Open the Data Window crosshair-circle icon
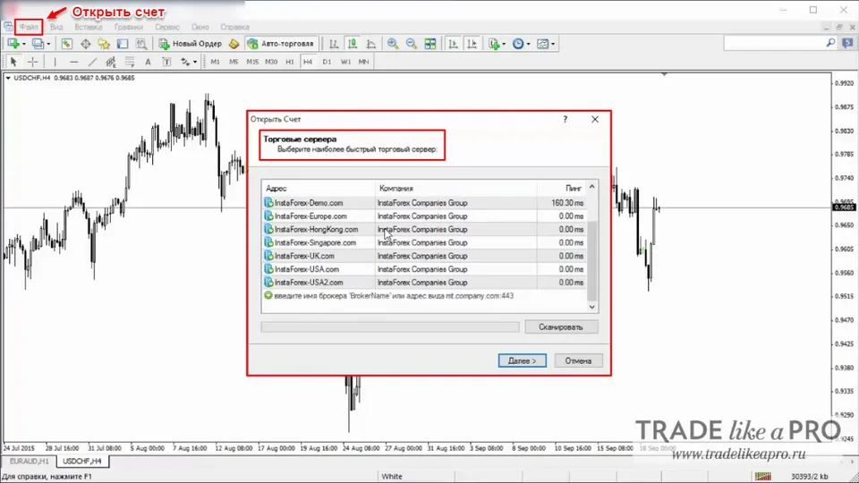The image size is (859, 483). (86, 44)
